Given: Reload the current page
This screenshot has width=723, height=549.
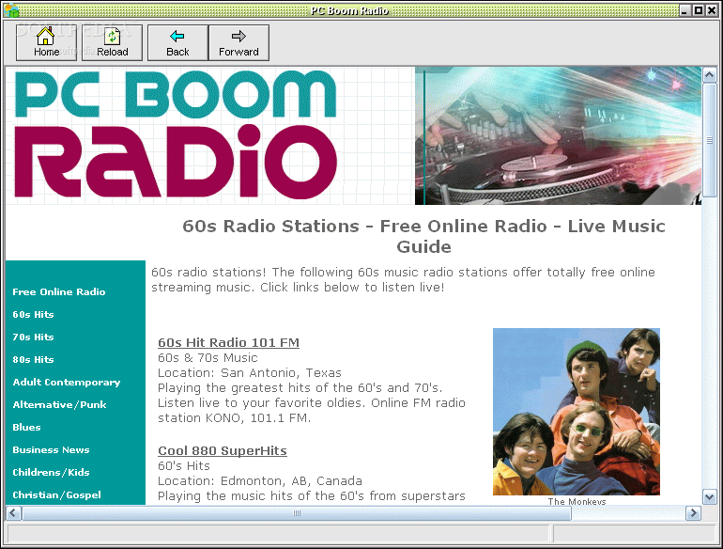Looking at the screenshot, I should coord(112,42).
